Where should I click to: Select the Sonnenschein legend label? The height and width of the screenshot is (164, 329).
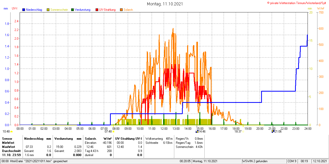[x=59, y=10]
